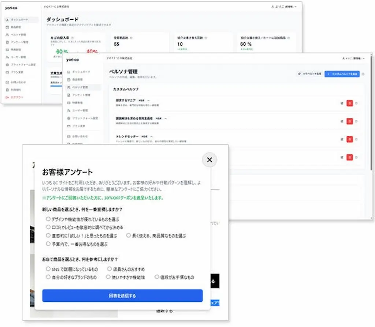The image size is (375, 327).
Task: Close the お客様アンケート modal
Action: click(x=209, y=160)
